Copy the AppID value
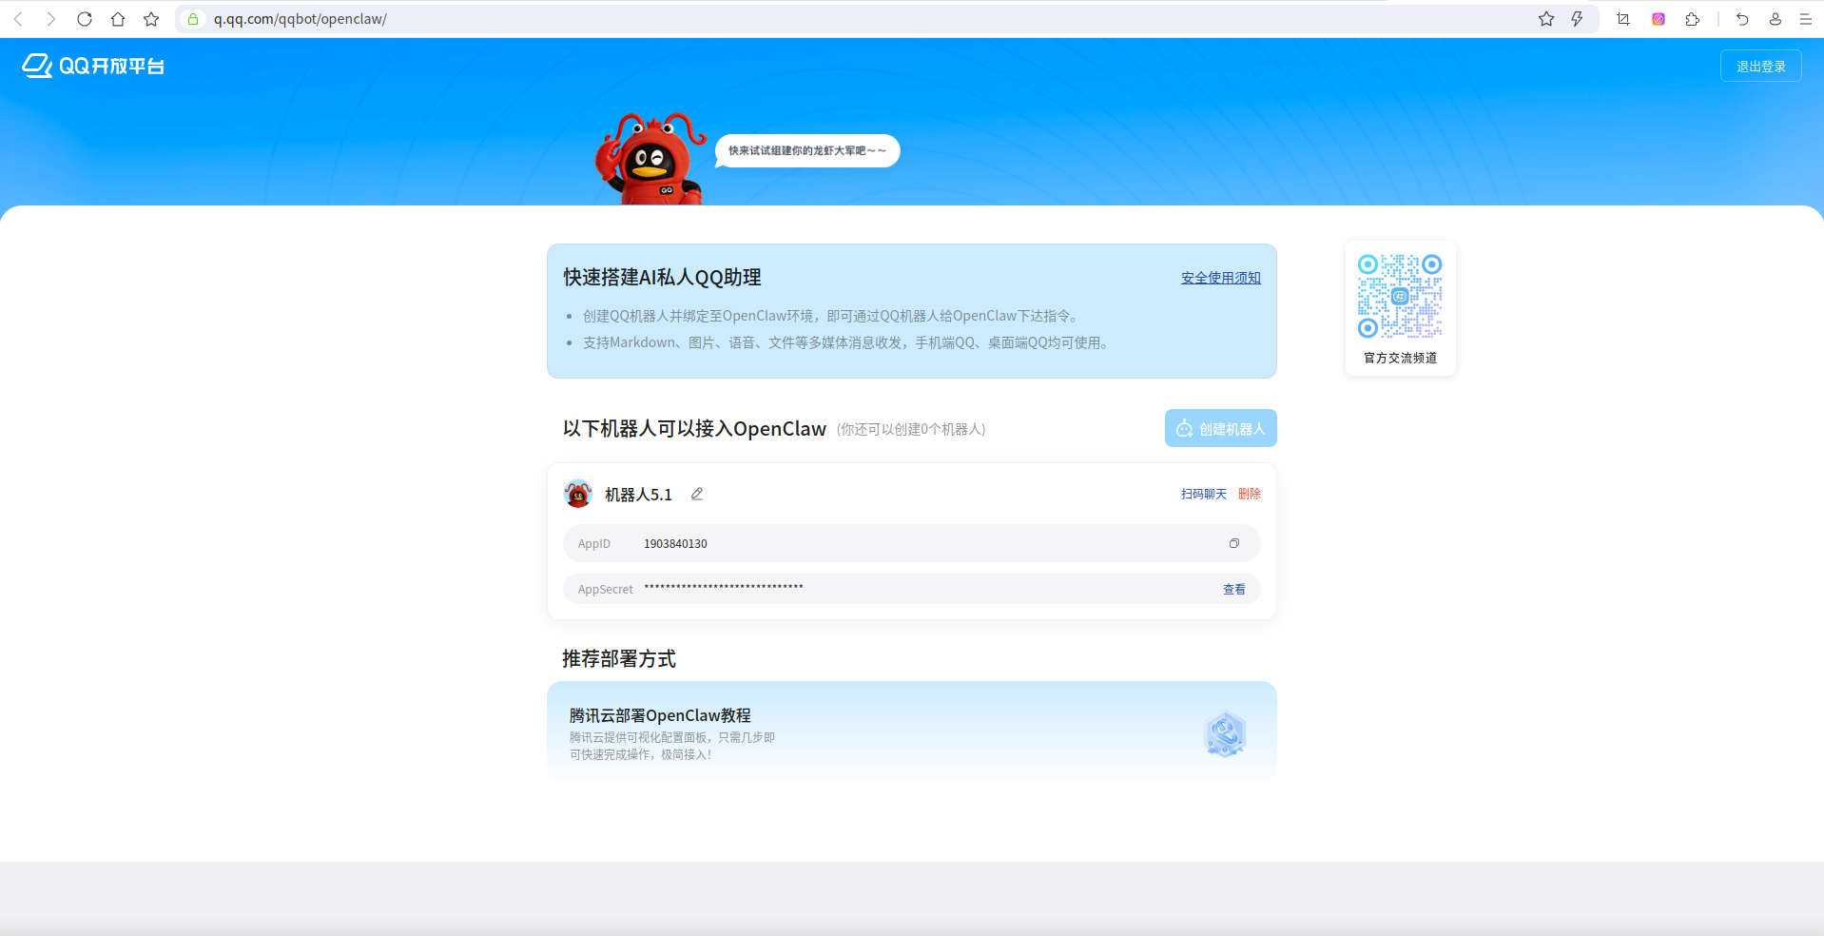 1234,543
